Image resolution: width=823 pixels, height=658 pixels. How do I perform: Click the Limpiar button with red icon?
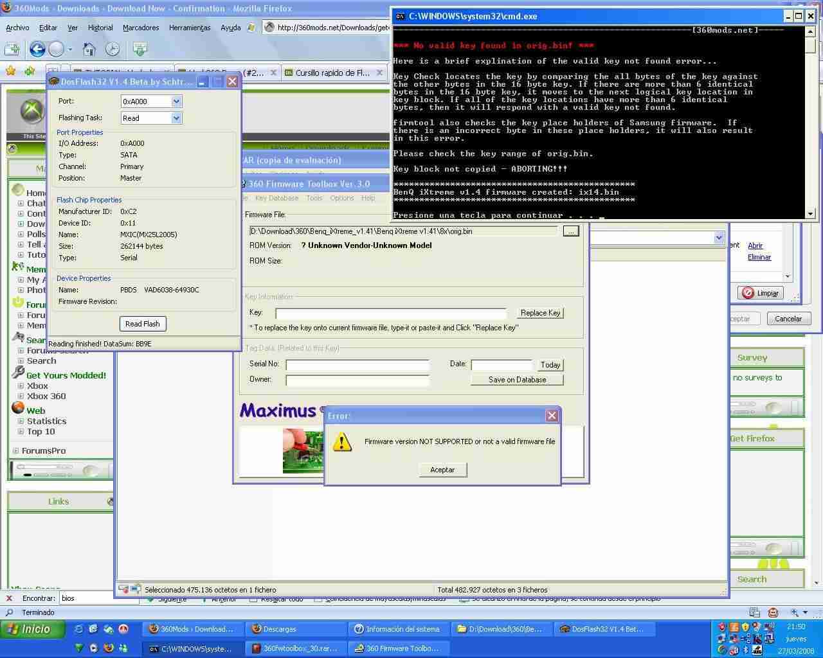click(x=760, y=293)
